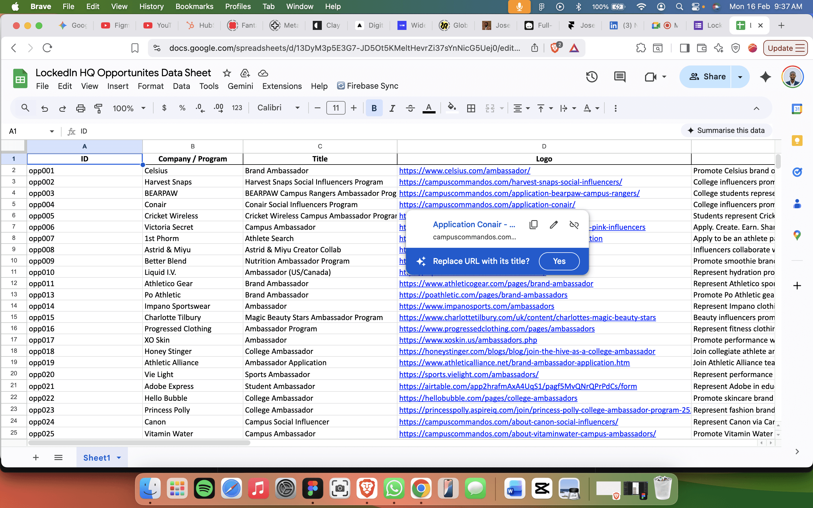Open the fill color picker
Screen dimensions: 813x508
(x=451, y=108)
